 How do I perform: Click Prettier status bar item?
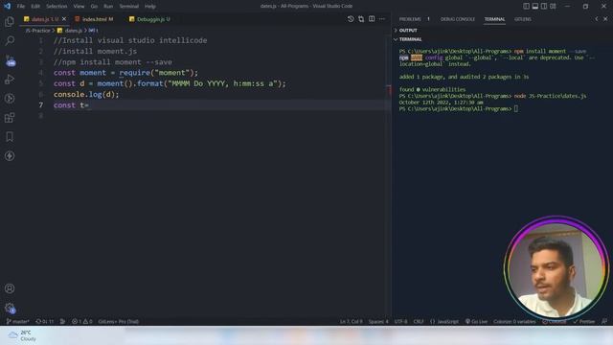(583, 321)
